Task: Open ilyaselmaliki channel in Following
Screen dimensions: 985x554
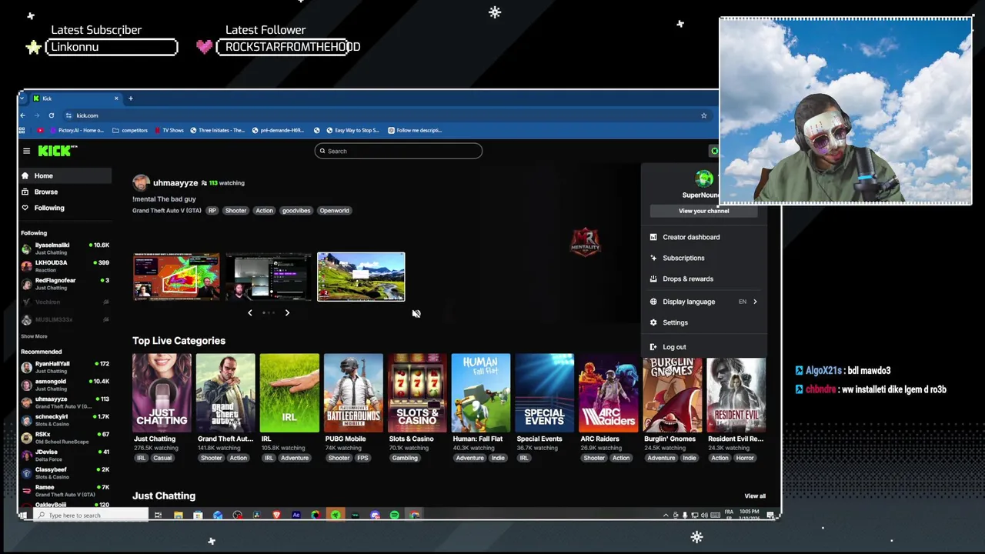Action: pos(65,249)
